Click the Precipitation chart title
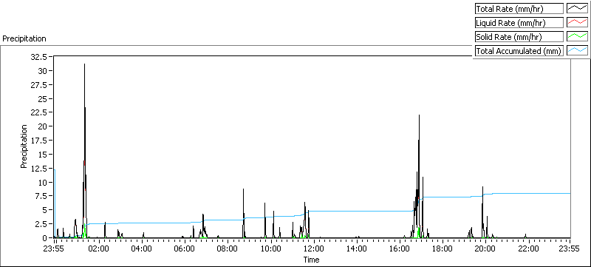This screenshot has width=591, height=267. [x=24, y=38]
